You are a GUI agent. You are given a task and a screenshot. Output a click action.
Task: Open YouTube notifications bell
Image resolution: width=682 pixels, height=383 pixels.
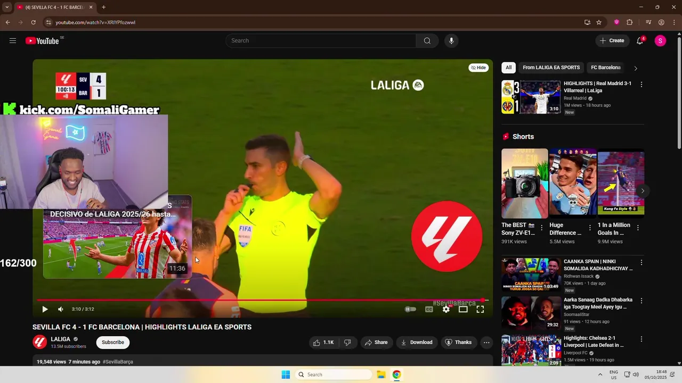coord(640,41)
